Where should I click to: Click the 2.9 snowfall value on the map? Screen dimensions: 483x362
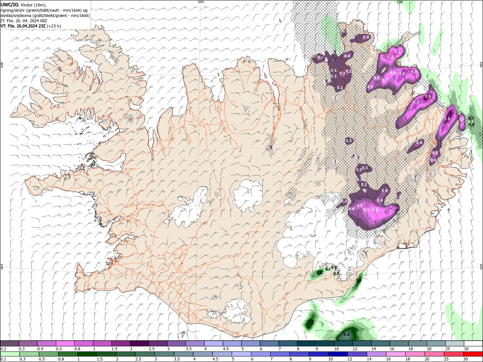click(x=428, y=97)
